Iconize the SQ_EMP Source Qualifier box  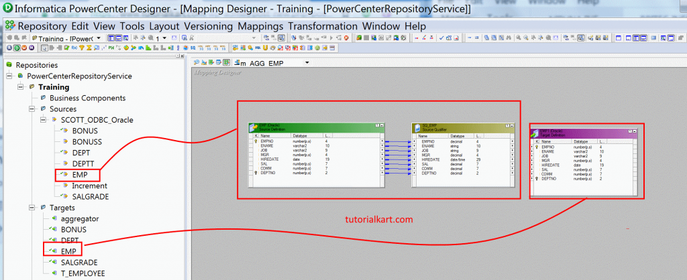[512, 125]
